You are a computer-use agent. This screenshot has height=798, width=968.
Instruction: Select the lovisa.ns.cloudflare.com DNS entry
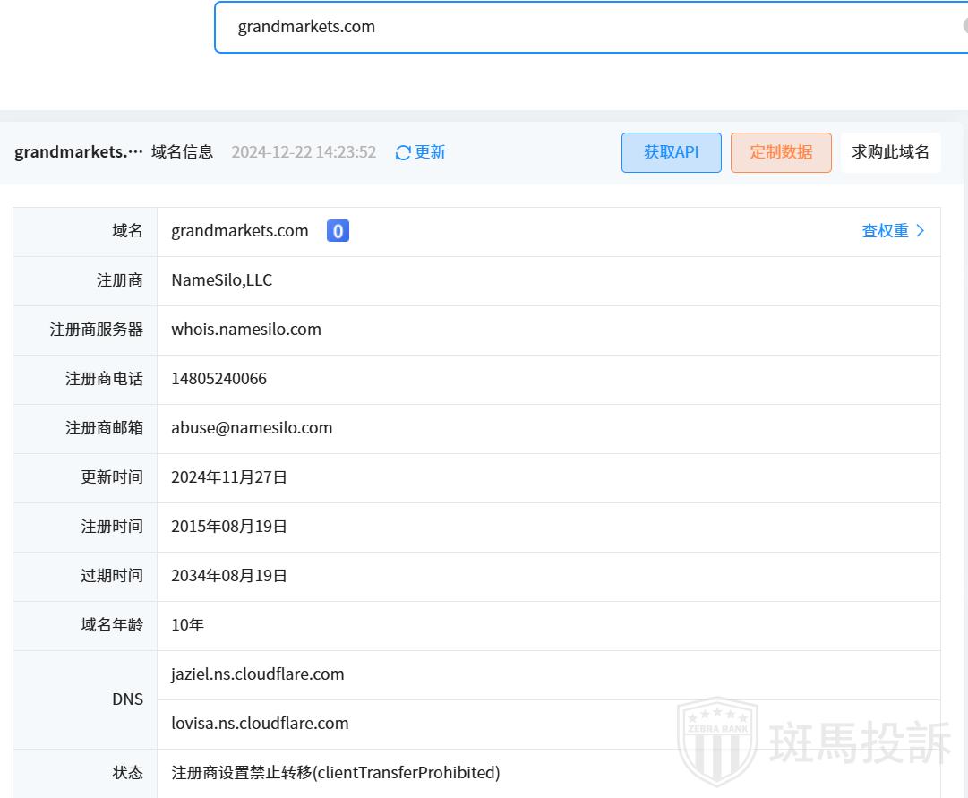260,724
